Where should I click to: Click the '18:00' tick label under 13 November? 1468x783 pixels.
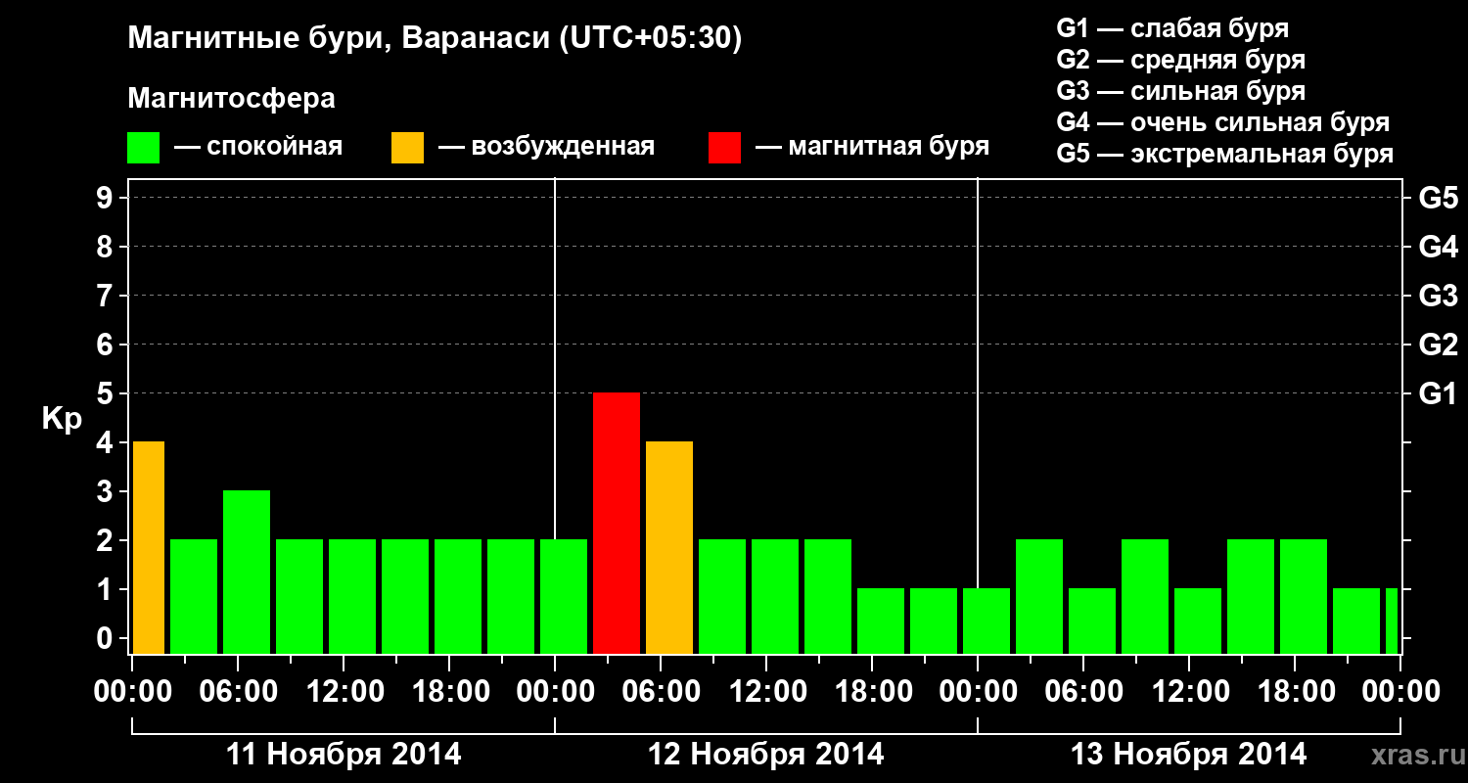1295,692
